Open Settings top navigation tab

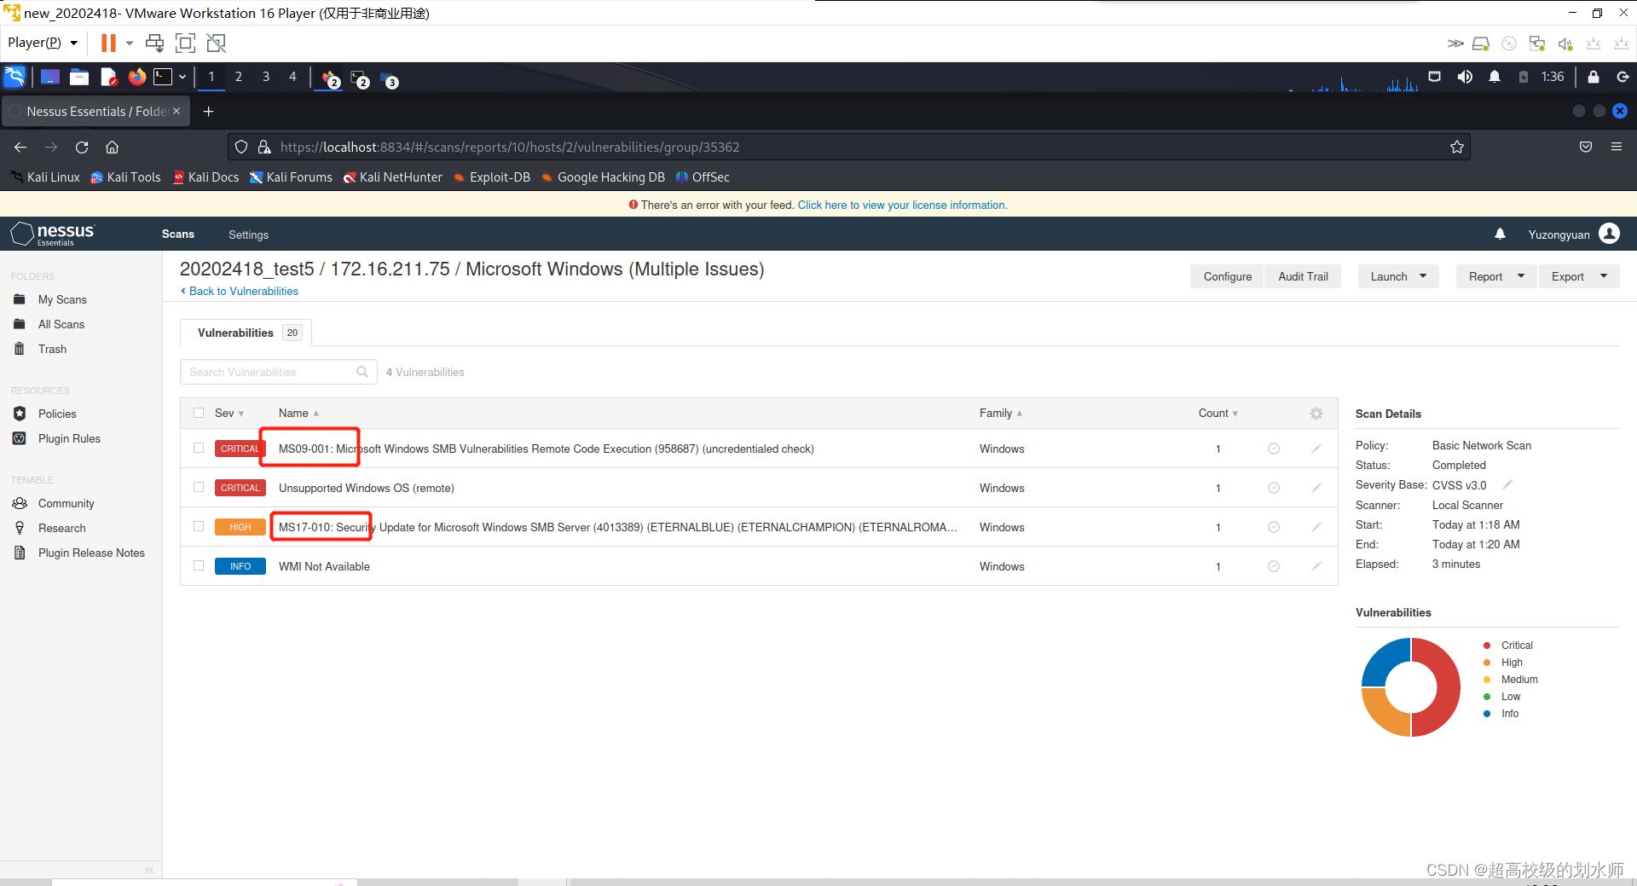248,235
